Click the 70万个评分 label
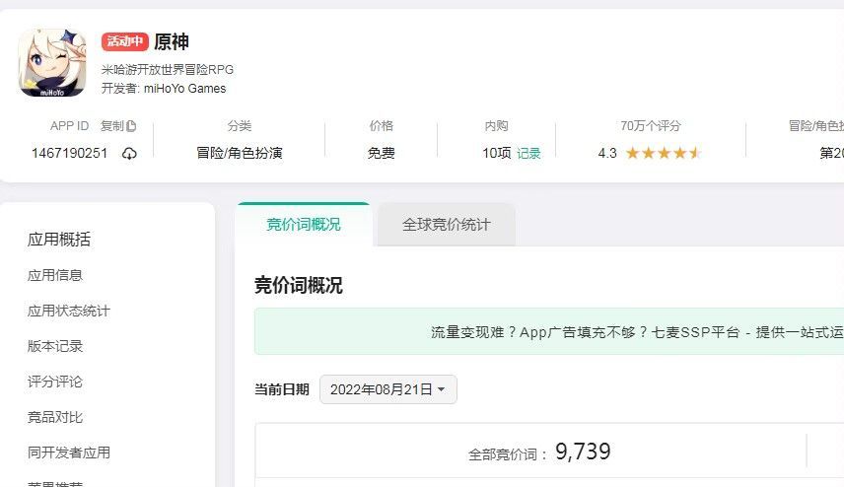The width and height of the screenshot is (844, 487). coord(650,126)
